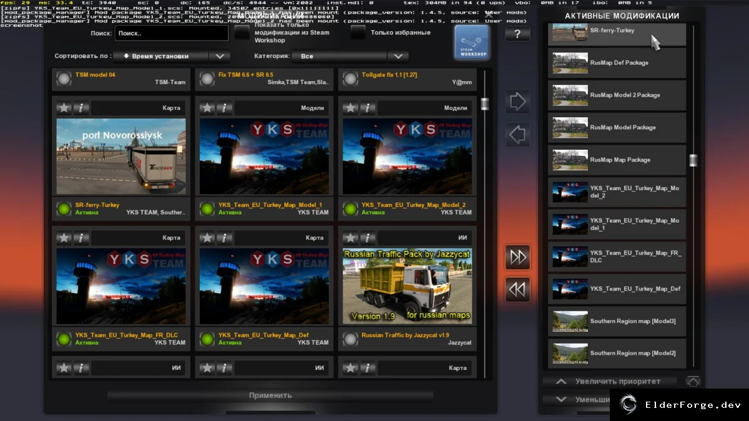The image size is (749, 421).
Task: Click the question mark help button
Action: click(517, 34)
